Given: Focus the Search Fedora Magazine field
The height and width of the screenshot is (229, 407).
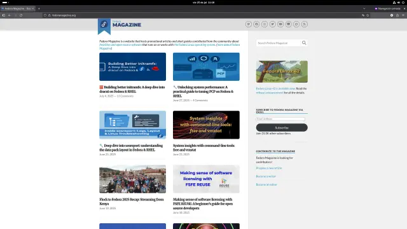Looking at the screenshot, I should click(279, 43).
